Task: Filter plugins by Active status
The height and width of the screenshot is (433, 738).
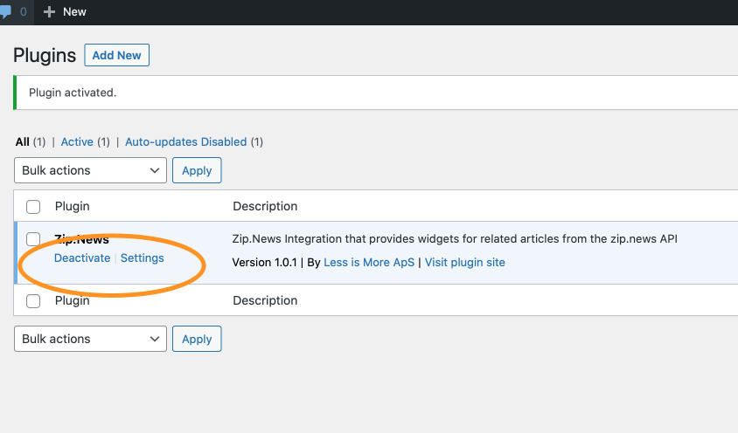Action: pos(77,141)
